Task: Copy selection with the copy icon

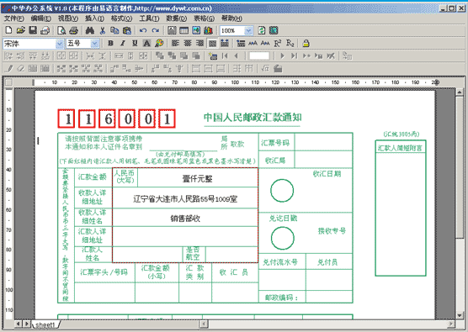Action: 114,30
